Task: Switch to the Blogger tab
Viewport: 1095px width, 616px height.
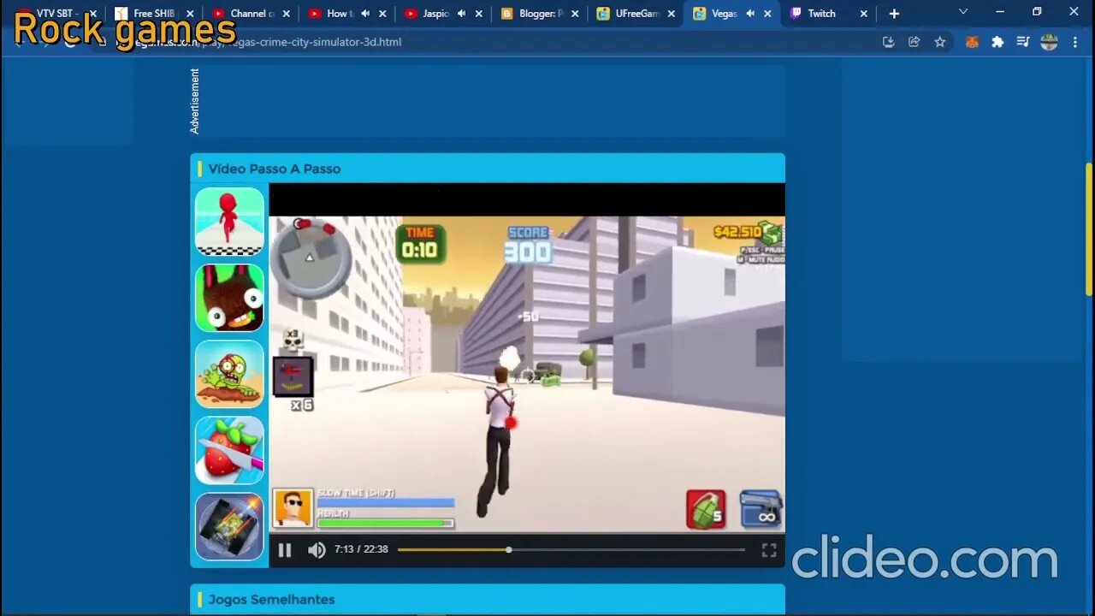Action: point(539,14)
